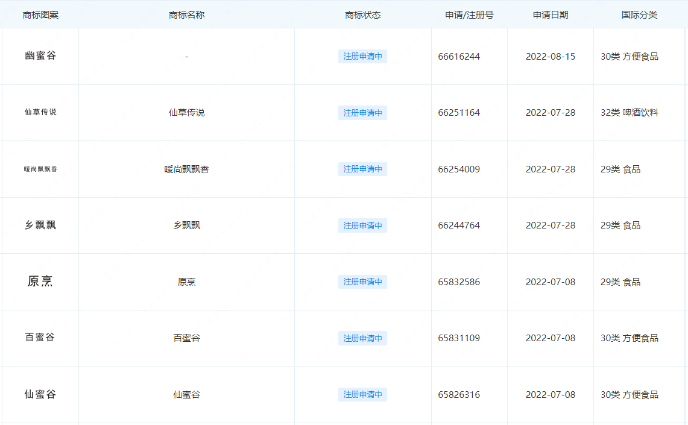Click the date 2022-08-15
Viewport: 688px width, 425px height.
click(x=551, y=57)
